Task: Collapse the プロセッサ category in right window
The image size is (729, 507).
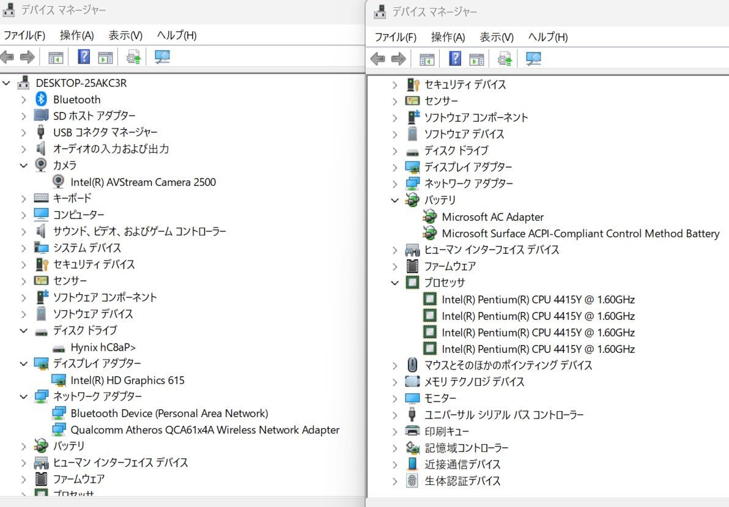Action: pyautogui.click(x=395, y=283)
